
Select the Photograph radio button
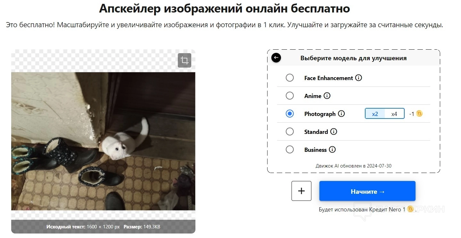(x=290, y=114)
